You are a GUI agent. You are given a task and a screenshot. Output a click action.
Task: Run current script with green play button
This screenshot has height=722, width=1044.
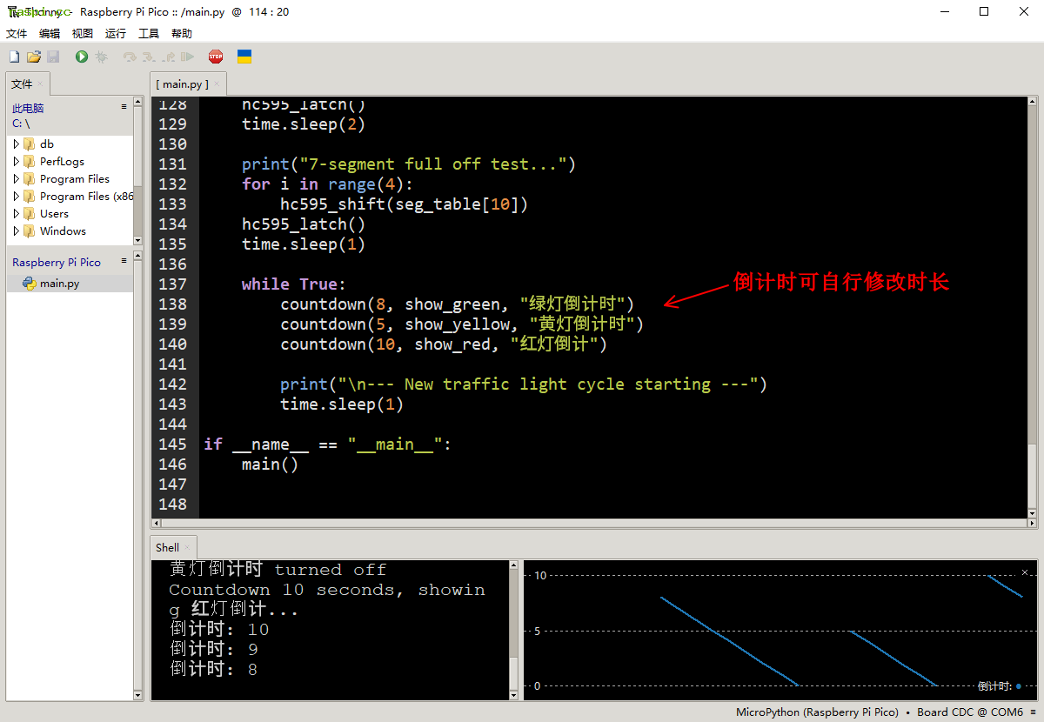pyautogui.click(x=82, y=57)
